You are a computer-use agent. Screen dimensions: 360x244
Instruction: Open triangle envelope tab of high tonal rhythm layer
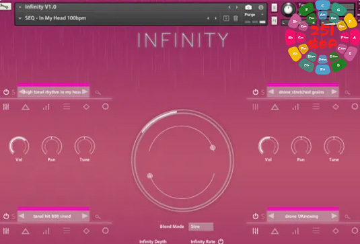tap(26, 107)
